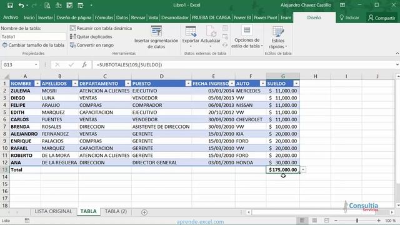400x225 pixels.
Task: Select the cell DE LA REGUERA
Action: pyautogui.click(x=59, y=162)
